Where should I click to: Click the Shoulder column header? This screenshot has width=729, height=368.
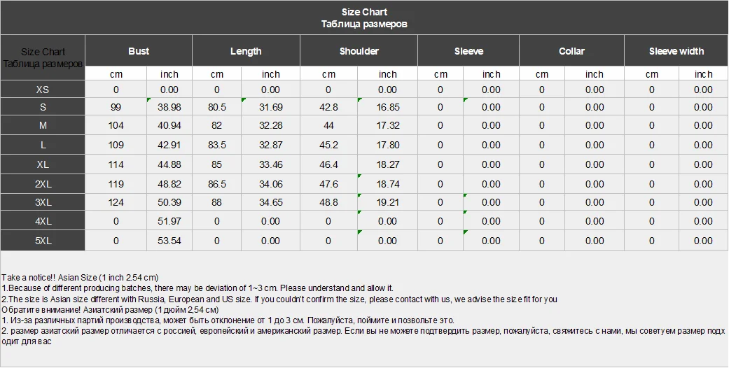click(x=359, y=50)
